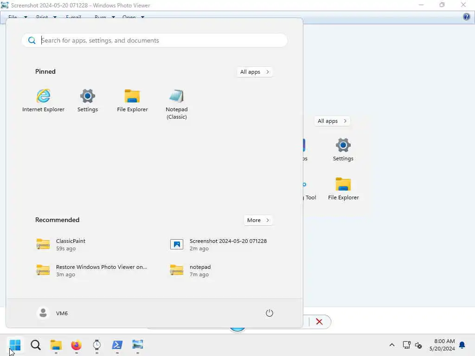Open the VM6 user account menu
475x356 pixels.
click(x=52, y=313)
